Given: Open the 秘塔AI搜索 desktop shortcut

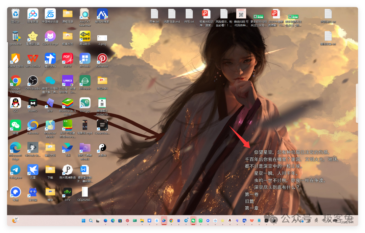Looking at the screenshot, I should (102, 16).
